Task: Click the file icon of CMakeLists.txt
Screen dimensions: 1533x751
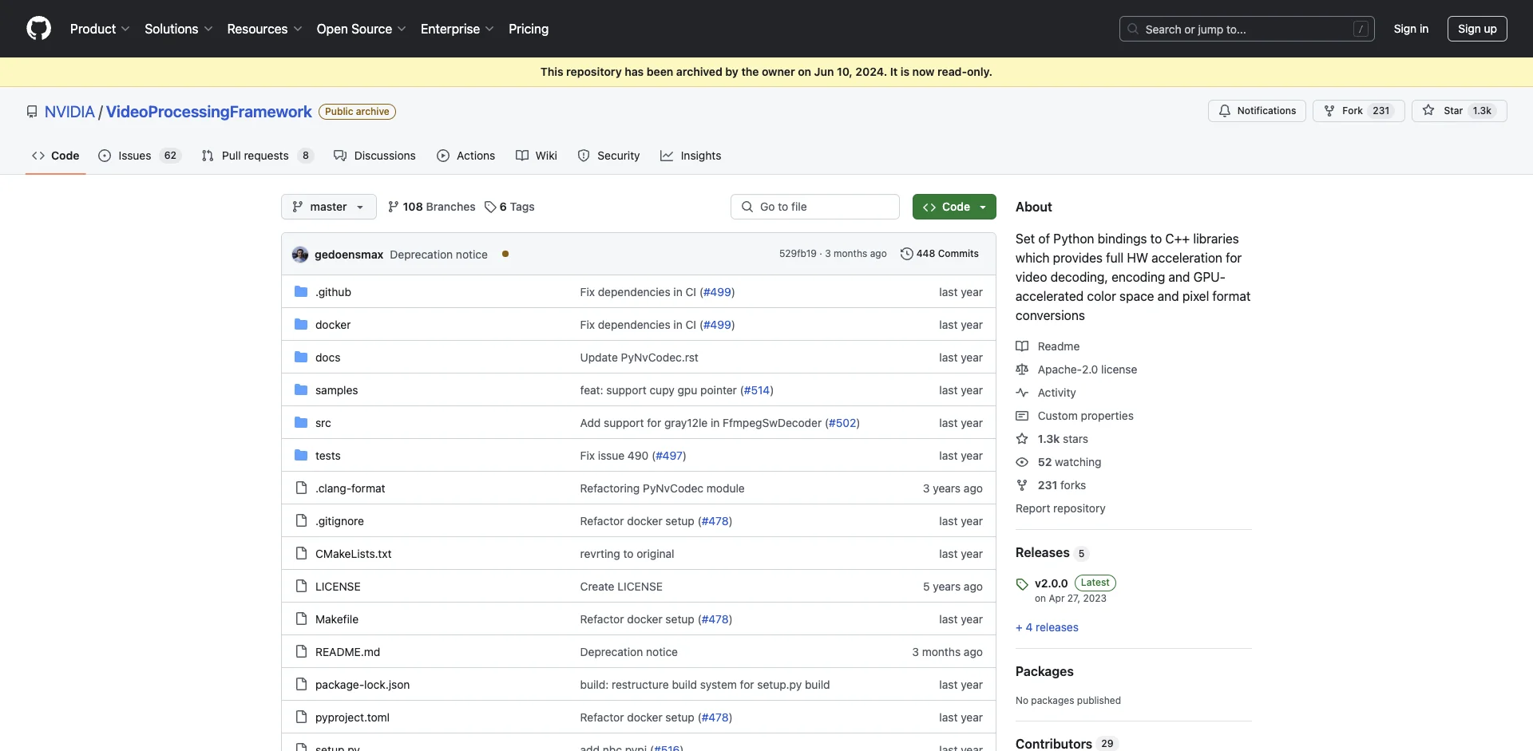Action: point(301,553)
